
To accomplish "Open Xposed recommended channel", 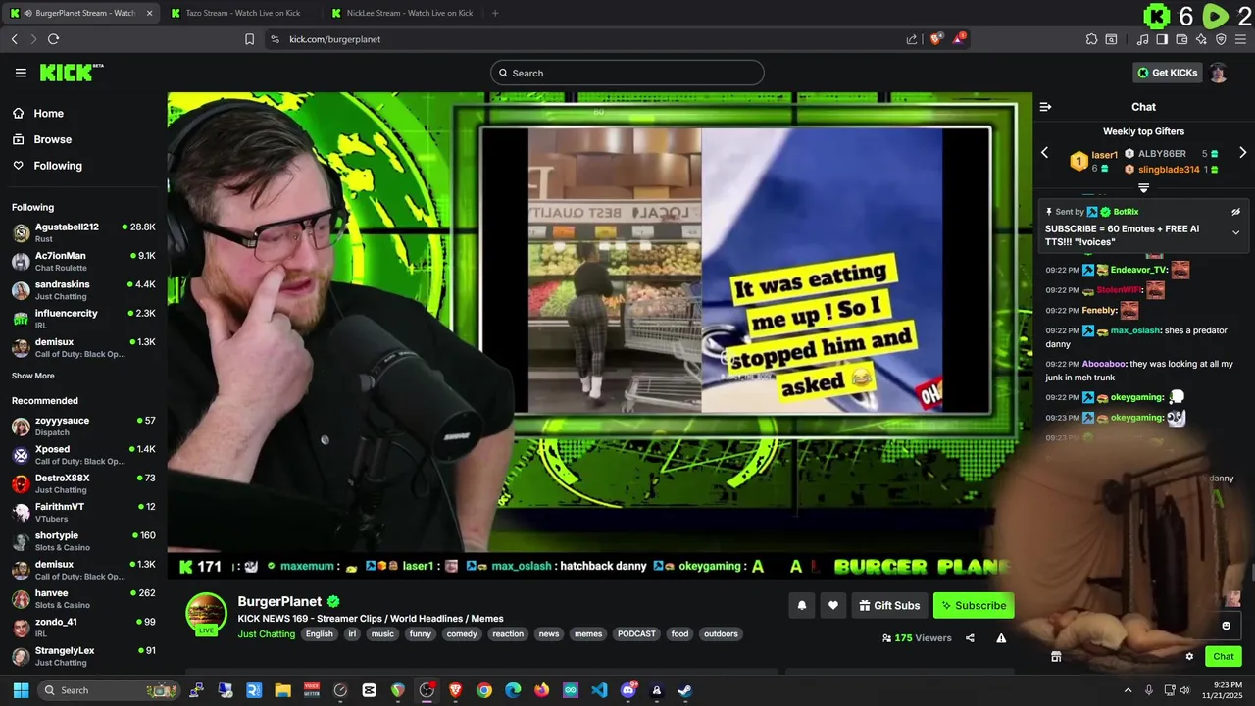I will (83, 454).
